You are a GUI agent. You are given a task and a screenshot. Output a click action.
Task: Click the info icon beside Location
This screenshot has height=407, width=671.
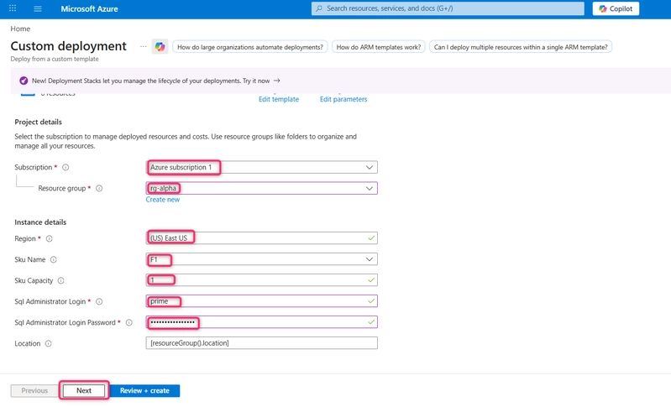pos(49,343)
